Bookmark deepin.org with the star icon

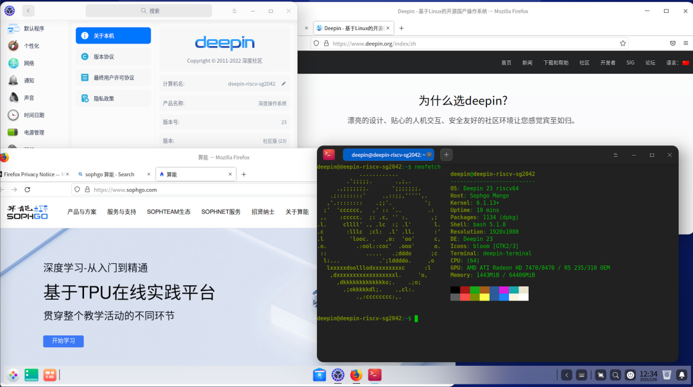coord(622,43)
